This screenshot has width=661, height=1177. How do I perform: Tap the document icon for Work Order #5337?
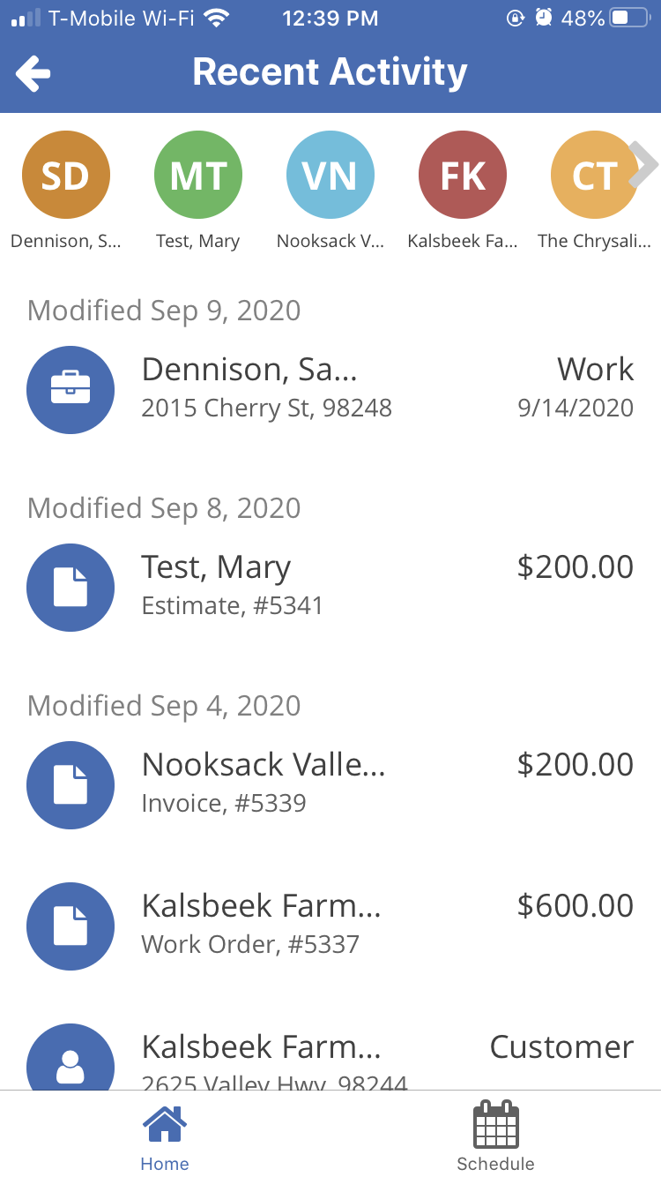(x=71, y=926)
